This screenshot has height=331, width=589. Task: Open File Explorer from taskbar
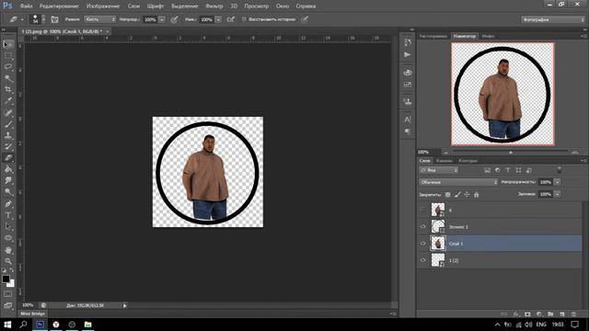pos(88,325)
